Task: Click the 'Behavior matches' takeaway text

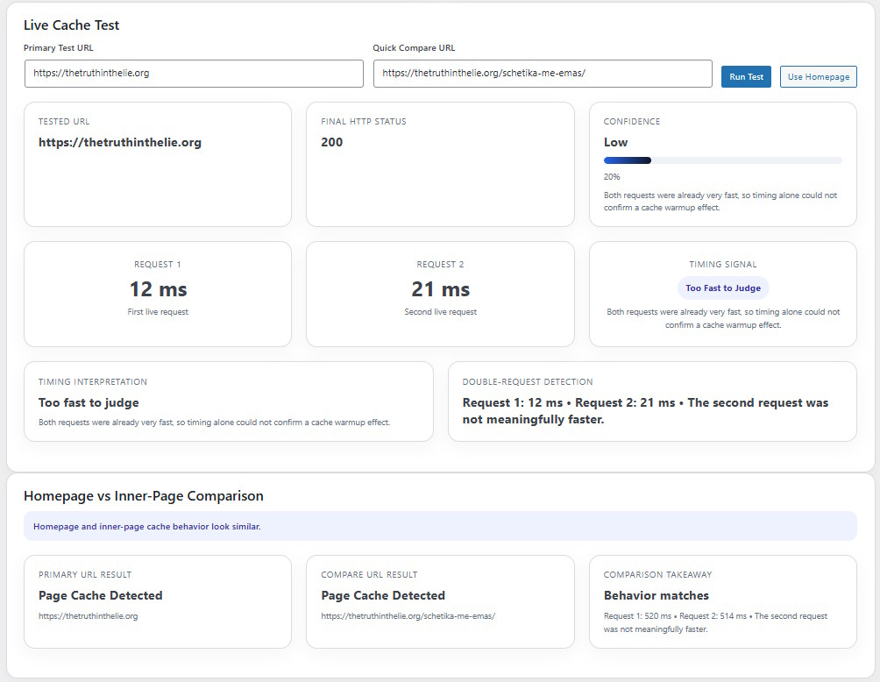Action: (656, 595)
